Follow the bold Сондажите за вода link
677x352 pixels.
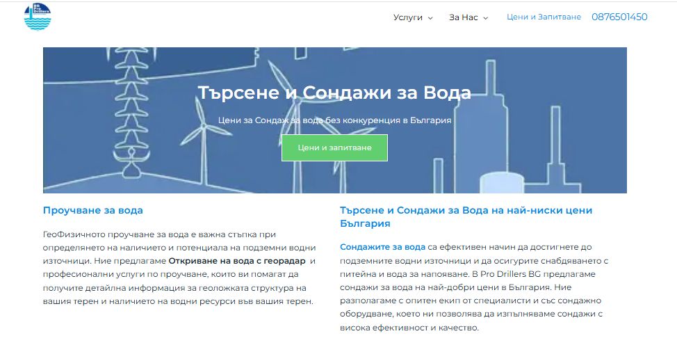(x=382, y=247)
